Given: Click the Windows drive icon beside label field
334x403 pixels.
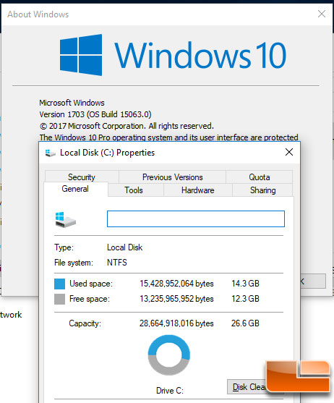Looking at the screenshot, I should click(x=66, y=220).
